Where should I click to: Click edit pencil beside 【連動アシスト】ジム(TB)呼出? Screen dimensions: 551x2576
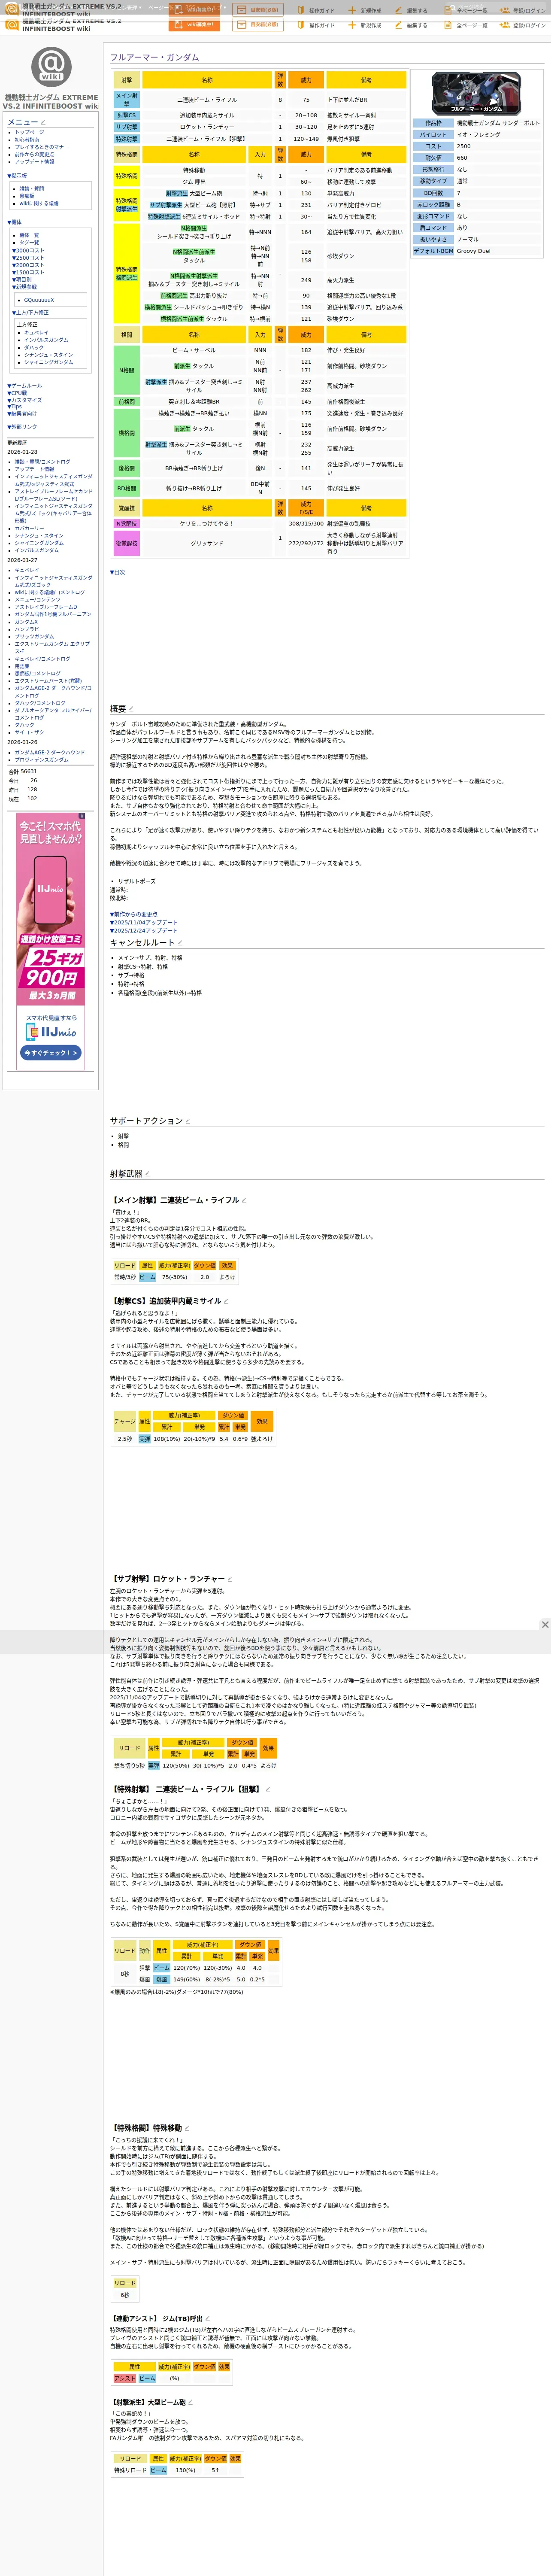point(208,2318)
